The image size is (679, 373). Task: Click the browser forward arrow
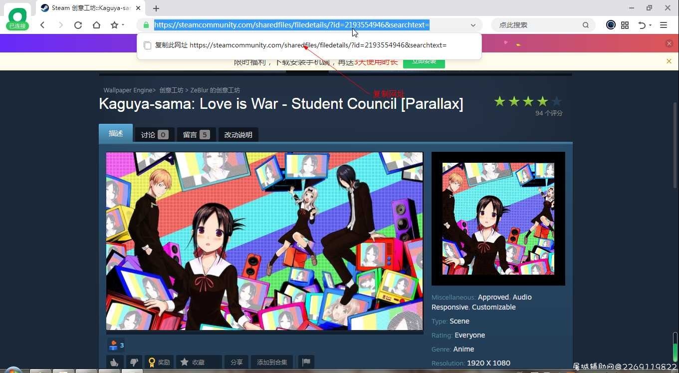pyautogui.click(x=60, y=25)
